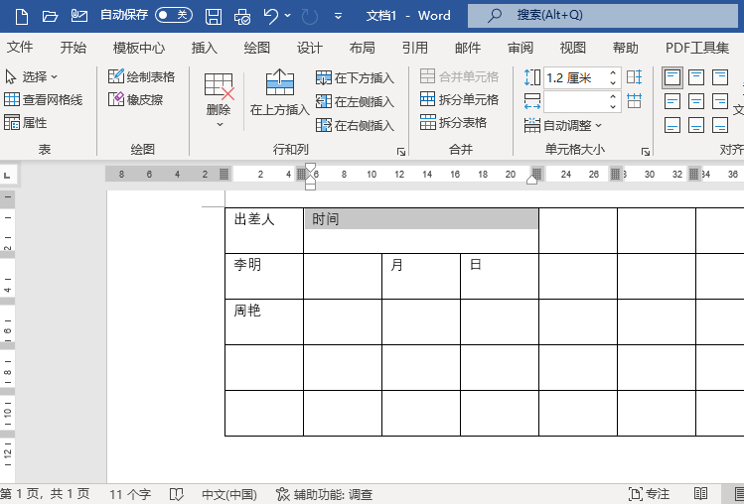744x504 pixels.
Task: Open the 绘图 ribbon tab
Action: point(256,48)
